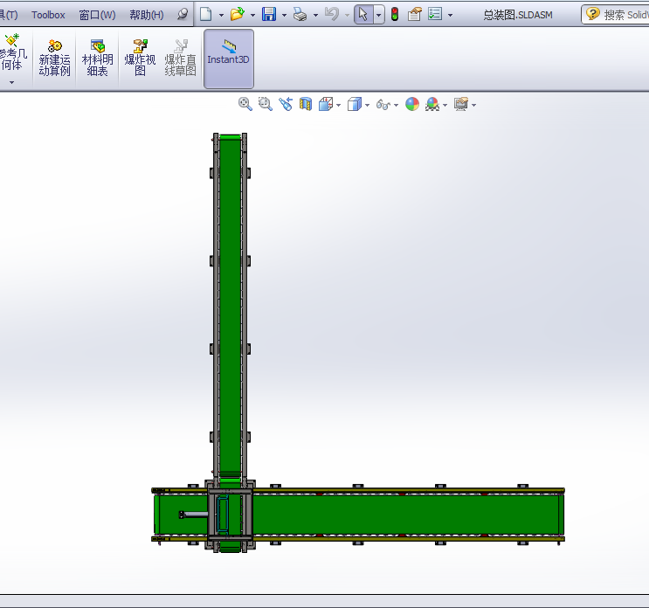Expand the Select tool dropdown arrow
Screen dimensions: 649x608
(x=378, y=15)
